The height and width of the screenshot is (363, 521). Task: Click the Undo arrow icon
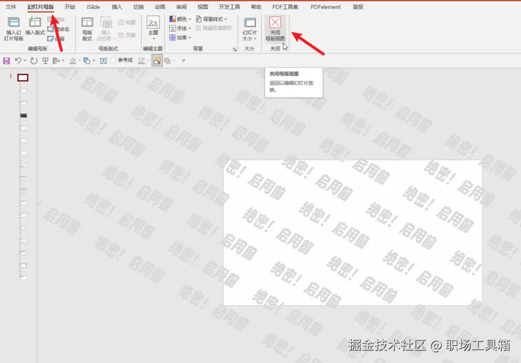coord(18,61)
